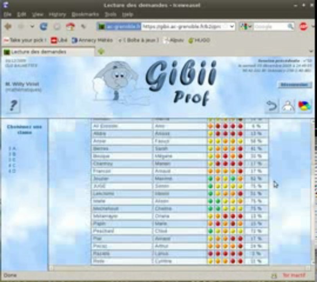Click first name 'Arthur' in the table
Screen dimensions: 317x282
[162, 246]
